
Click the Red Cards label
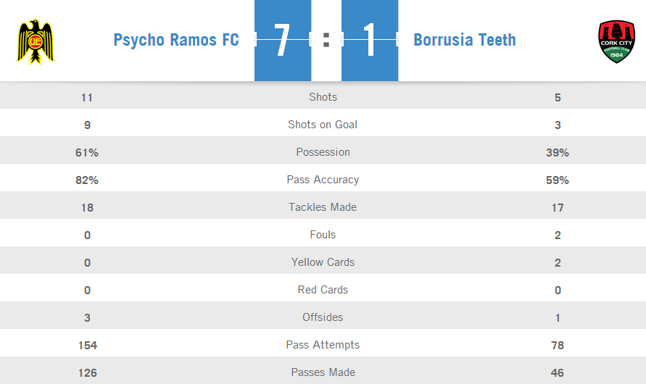323,290
